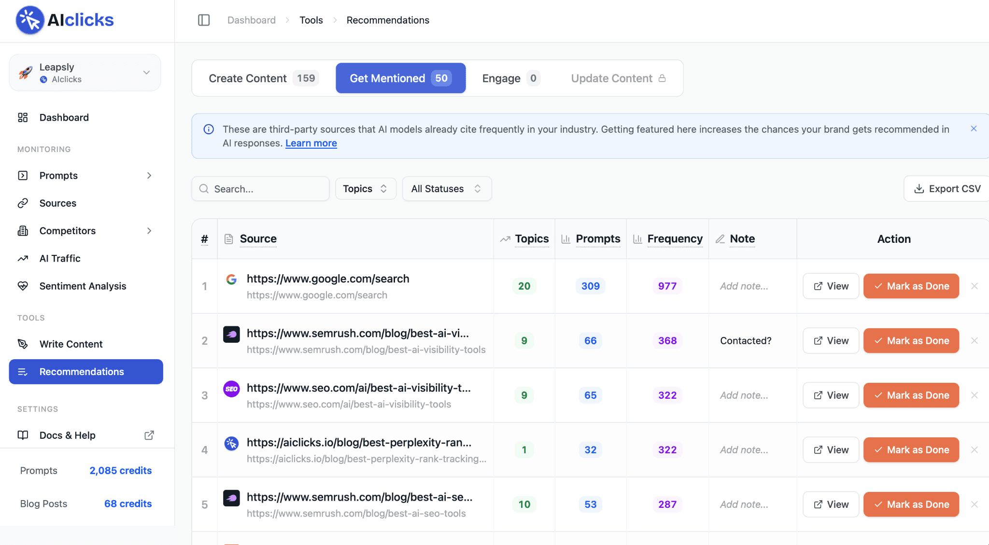
Task: View the semrush best-ai-visibility-tools source
Action: tap(831, 340)
